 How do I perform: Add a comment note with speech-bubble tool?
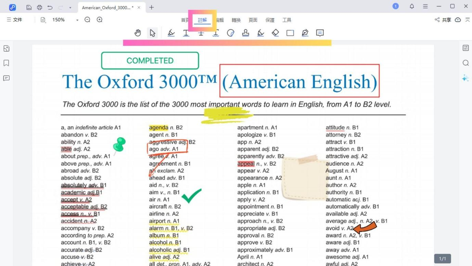[x=320, y=33]
